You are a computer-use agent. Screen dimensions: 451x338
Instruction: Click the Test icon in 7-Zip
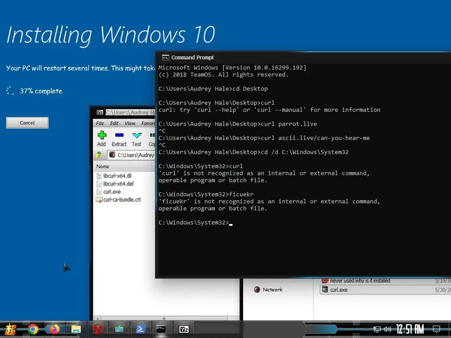click(137, 139)
